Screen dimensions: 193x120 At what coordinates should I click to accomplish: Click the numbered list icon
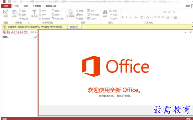coord(160,12)
